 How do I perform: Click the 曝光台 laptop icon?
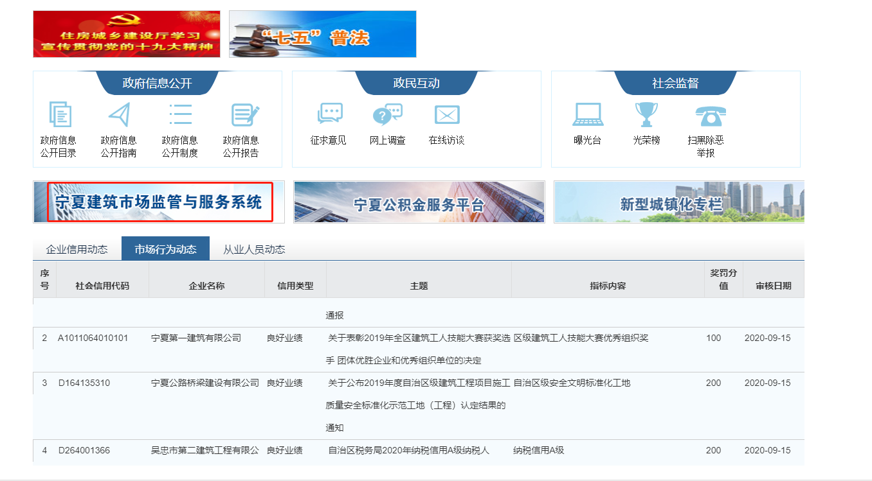click(x=587, y=115)
